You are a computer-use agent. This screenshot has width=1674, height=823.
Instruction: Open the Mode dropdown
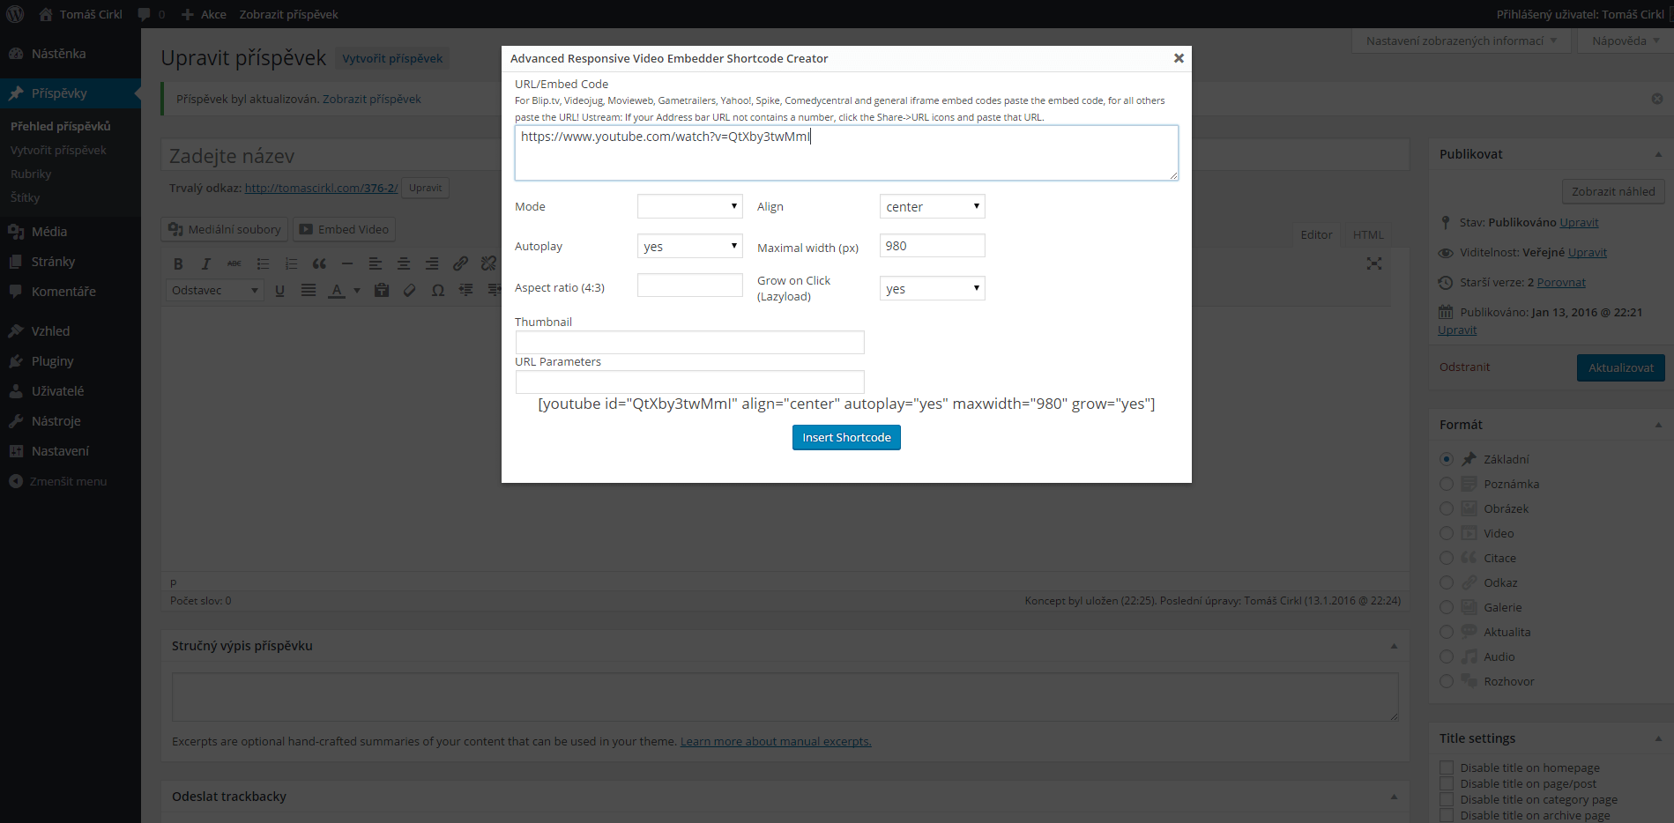[690, 206]
